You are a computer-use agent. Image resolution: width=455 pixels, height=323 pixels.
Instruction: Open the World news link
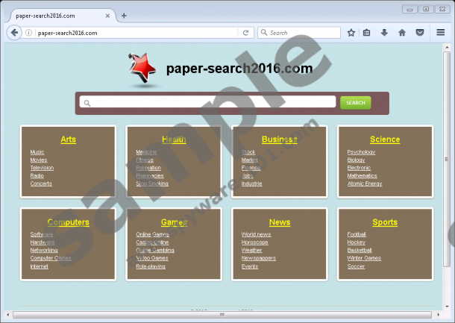pyautogui.click(x=256, y=234)
